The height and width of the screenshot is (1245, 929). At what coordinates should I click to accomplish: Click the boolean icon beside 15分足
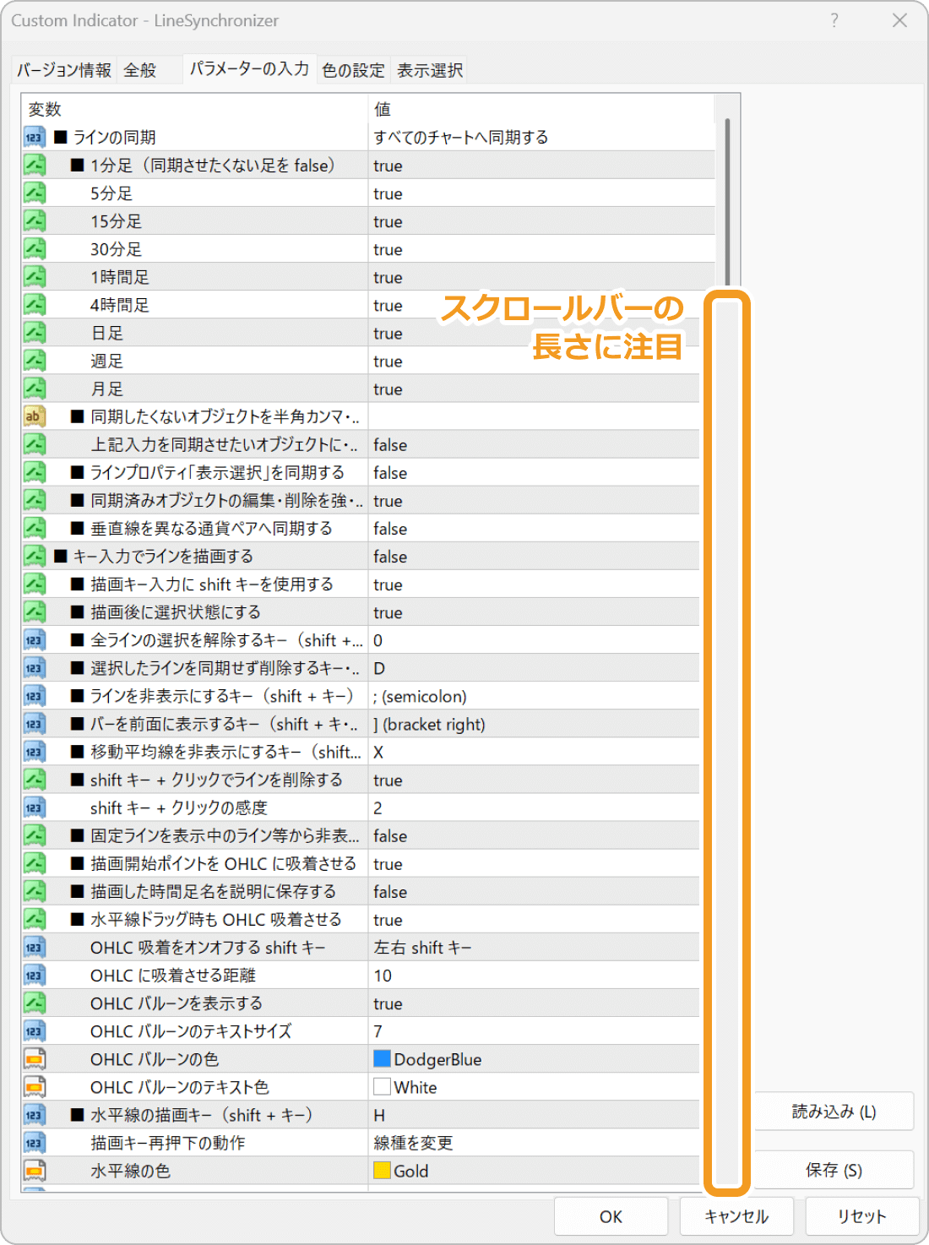click(x=34, y=220)
